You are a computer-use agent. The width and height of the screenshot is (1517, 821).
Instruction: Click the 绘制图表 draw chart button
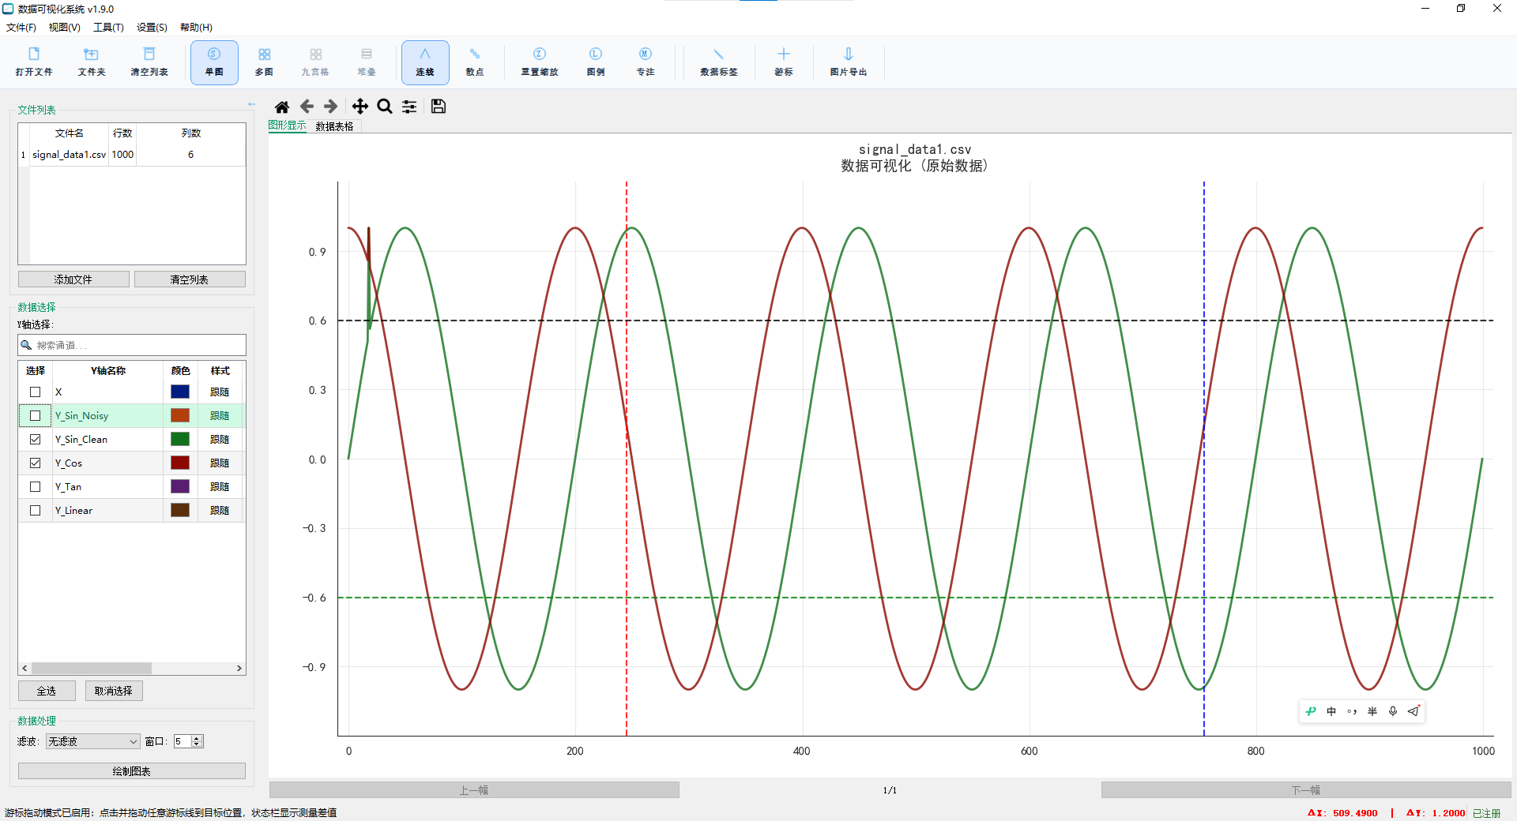click(x=132, y=771)
